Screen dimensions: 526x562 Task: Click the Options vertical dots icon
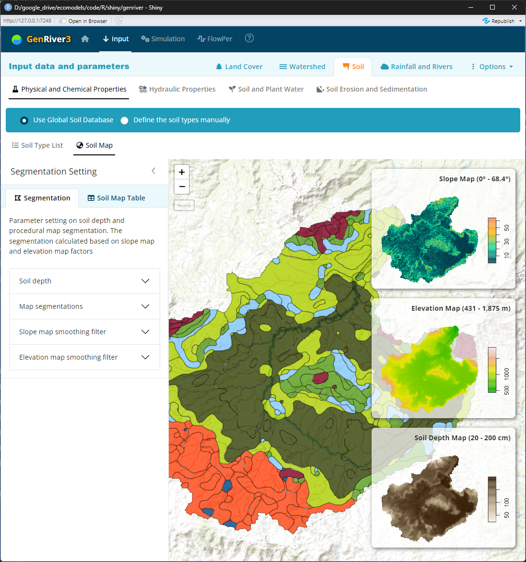point(473,67)
